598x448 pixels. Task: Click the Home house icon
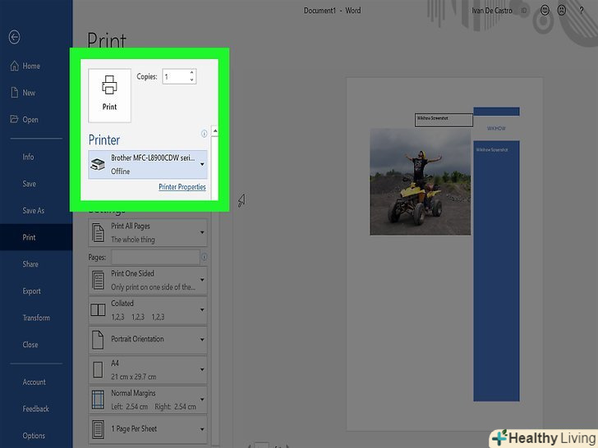pos(15,66)
